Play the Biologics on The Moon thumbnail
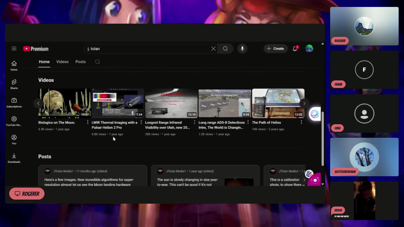This screenshot has width=404, height=227. click(x=64, y=103)
